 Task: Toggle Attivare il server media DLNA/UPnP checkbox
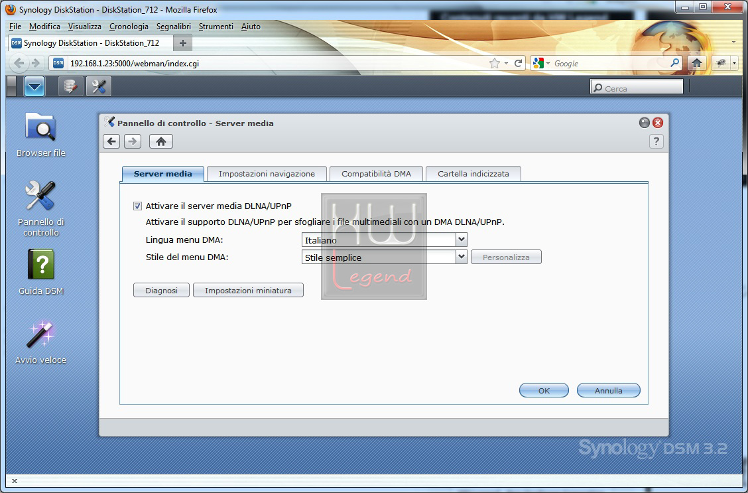137,206
